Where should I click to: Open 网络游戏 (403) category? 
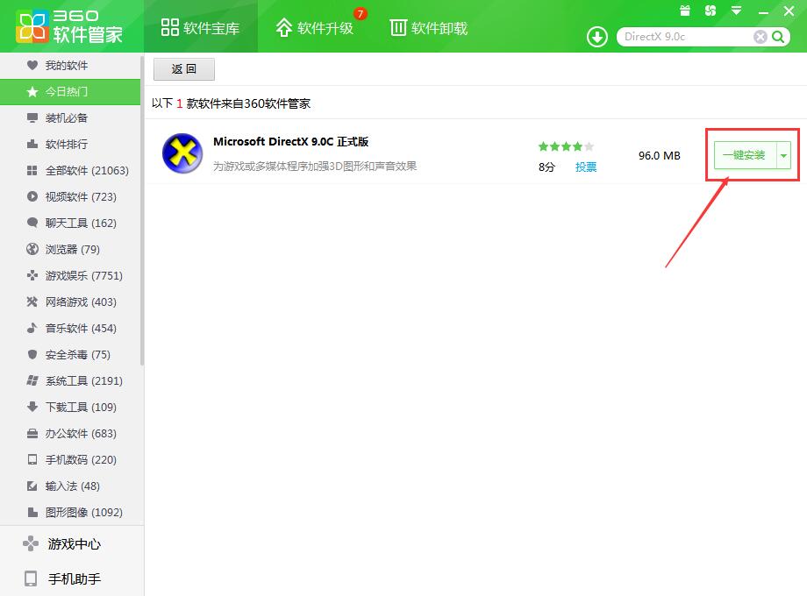click(70, 302)
